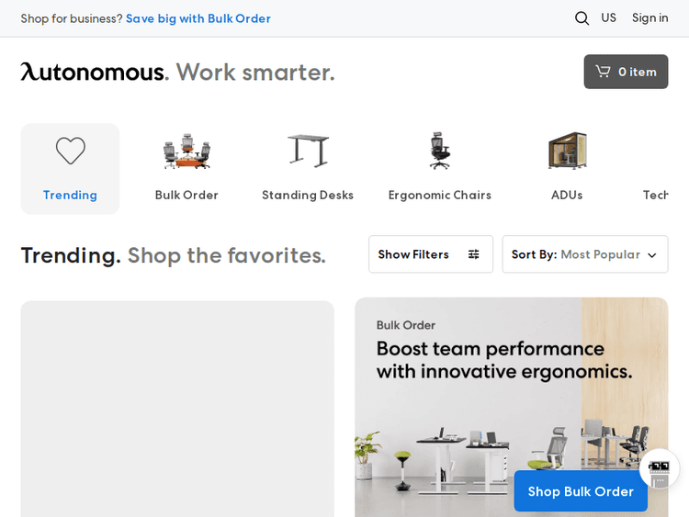Click the ADUs pod icon
Viewport: 689px width, 517px height.
pos(567,151)
